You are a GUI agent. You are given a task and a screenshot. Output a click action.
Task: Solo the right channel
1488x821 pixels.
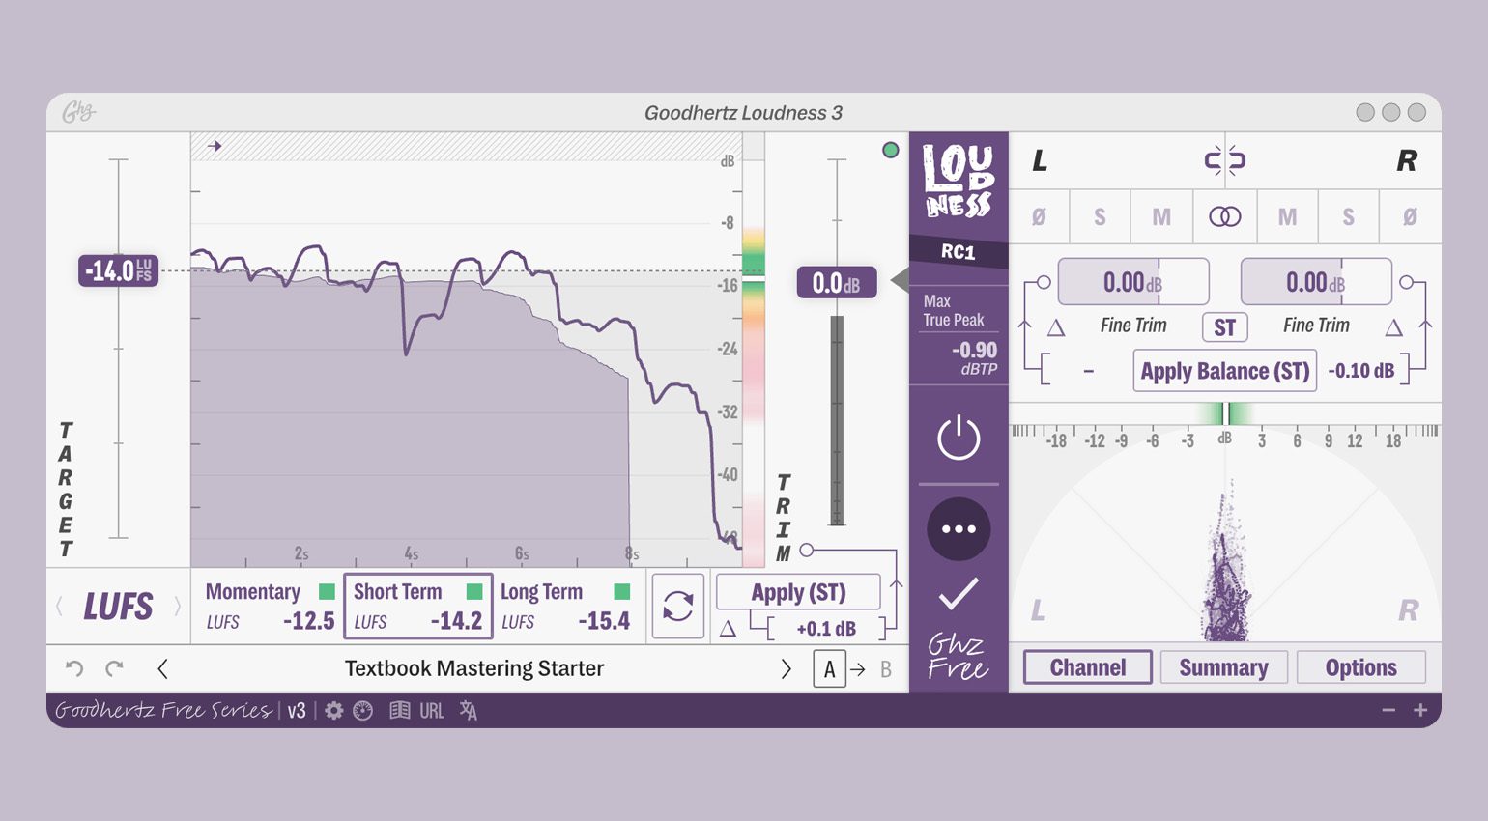coord(1348,217)
